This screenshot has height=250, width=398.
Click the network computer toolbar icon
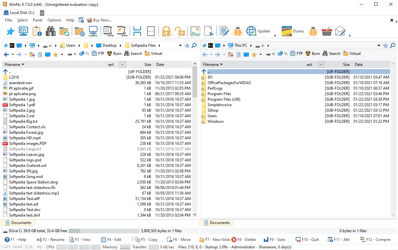[x=93, y=31]
